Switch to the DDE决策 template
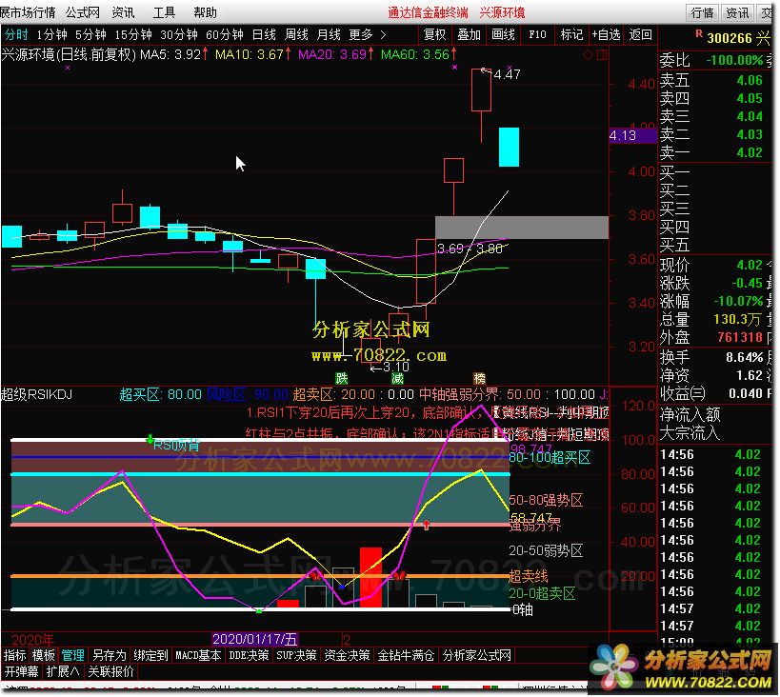Image resolution: width=780 pixels, height=697 pixels. (249, 655)
